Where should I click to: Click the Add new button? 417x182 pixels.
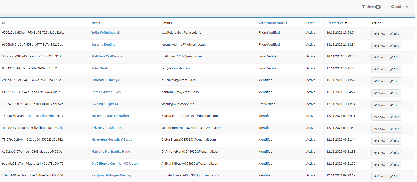400,7
